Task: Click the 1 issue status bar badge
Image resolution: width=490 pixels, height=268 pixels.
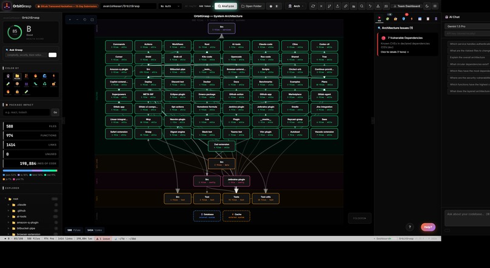Action: pos(103,239)
